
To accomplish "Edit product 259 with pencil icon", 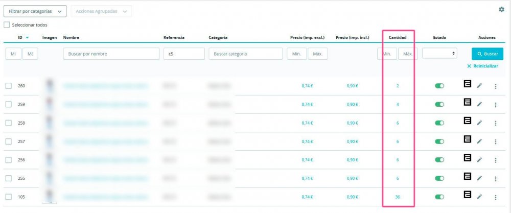I will point(479,105).
